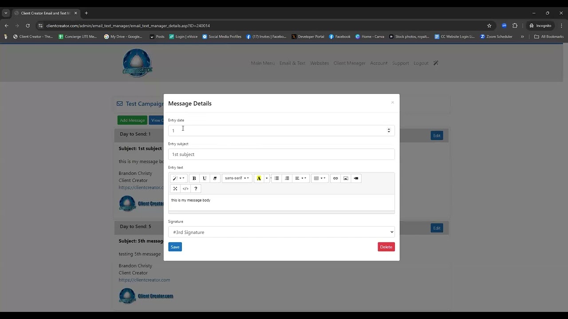Viewport: 568px width, 319px height.
Task: Open the Support nav item
Action: pyautogui.click(x=400, y=63)
